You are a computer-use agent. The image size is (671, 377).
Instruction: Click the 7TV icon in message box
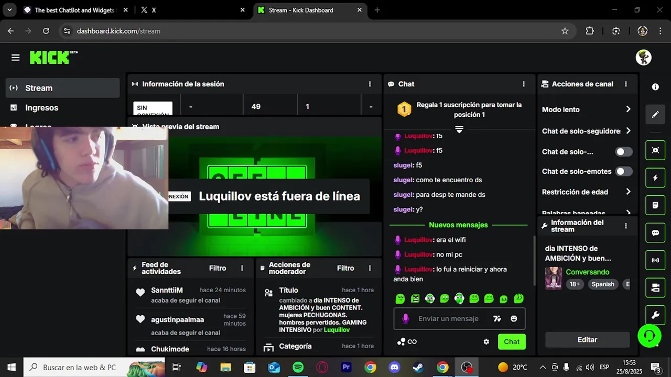[x=497, y=318]
